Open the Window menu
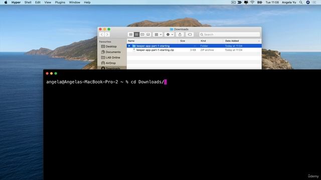 pos(75,2)
